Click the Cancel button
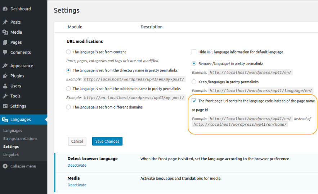The width and height of the screenshot is (318, 194). [x=77, y=141]
